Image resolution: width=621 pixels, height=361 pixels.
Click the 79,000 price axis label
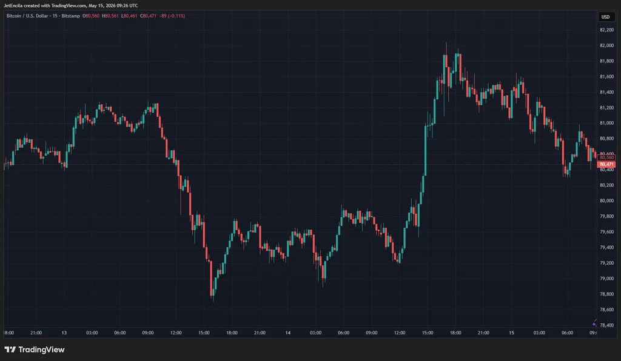pyautogui.click(x=606, y=279)
